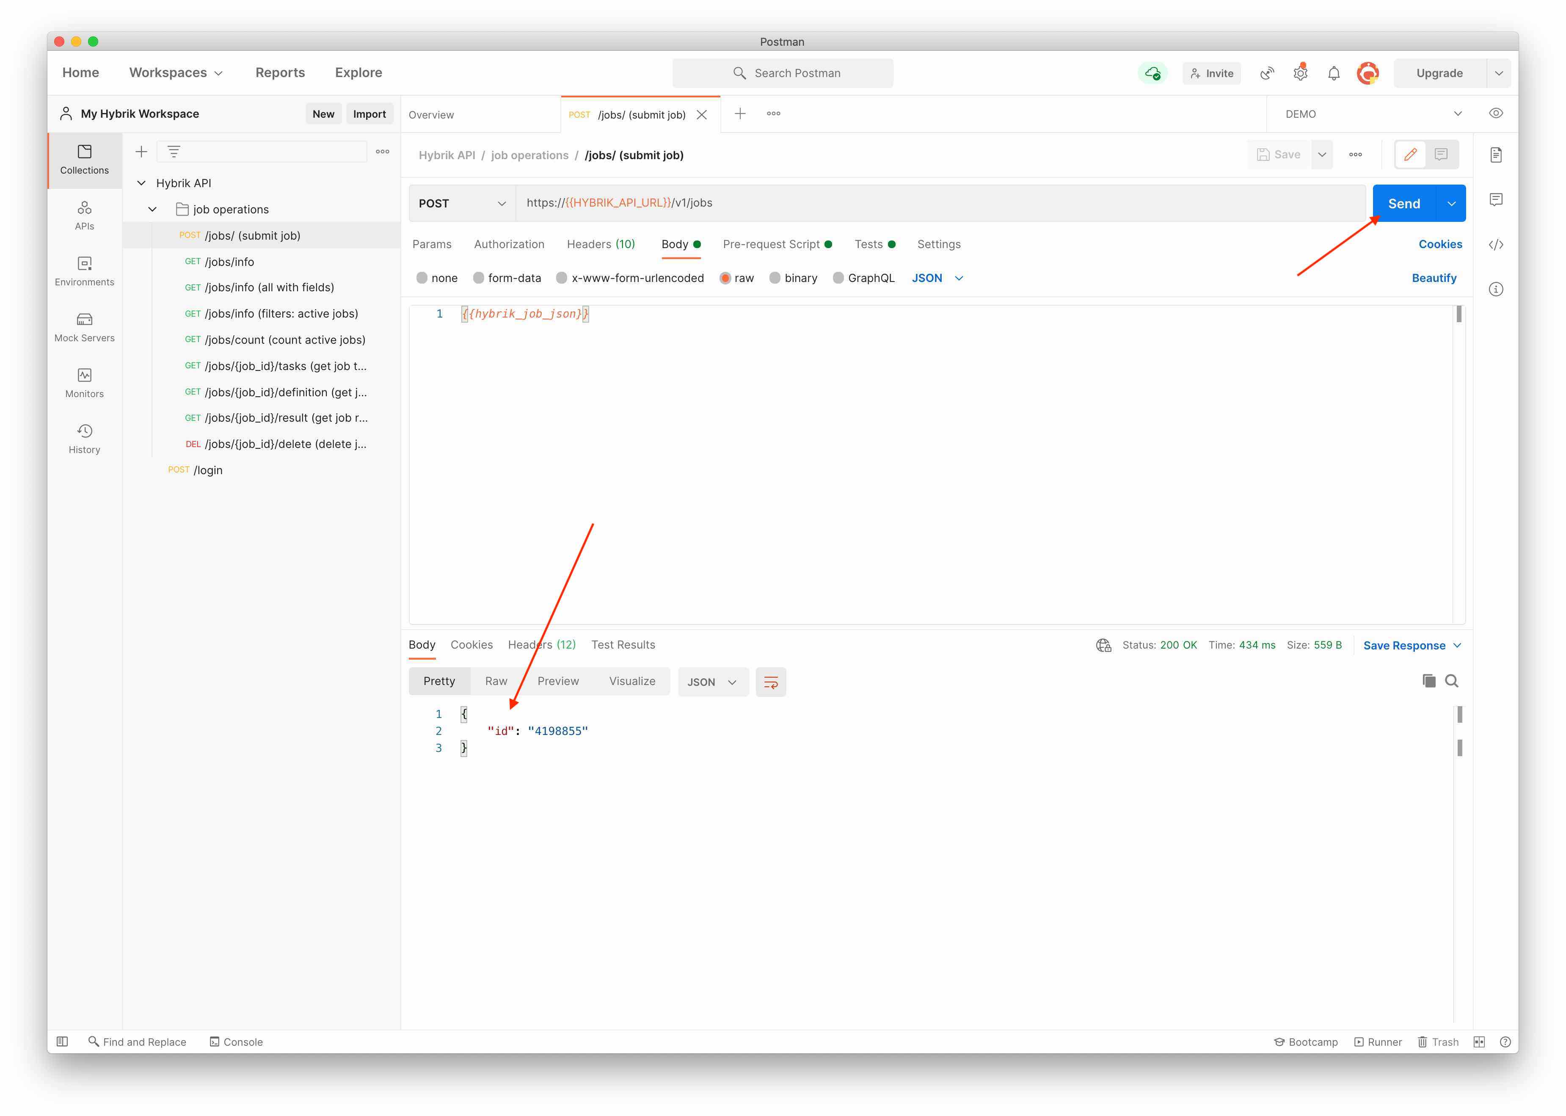Copy response body with copy icon
The width and height of the screenshot is (1566, 1116).
pos(1428,681)
